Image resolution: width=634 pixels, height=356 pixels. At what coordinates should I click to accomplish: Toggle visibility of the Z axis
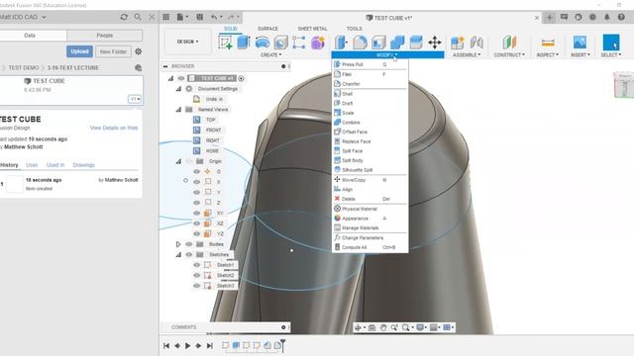(196, 203)
